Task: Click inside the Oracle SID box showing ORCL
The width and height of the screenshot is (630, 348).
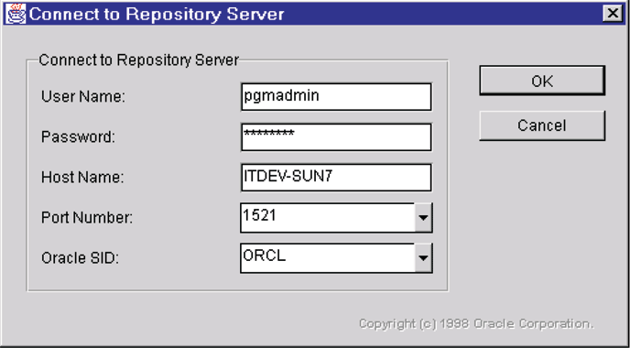Action: tap(328, 257)
